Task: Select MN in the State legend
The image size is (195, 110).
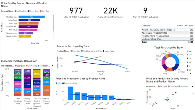Action: (189, 55)
